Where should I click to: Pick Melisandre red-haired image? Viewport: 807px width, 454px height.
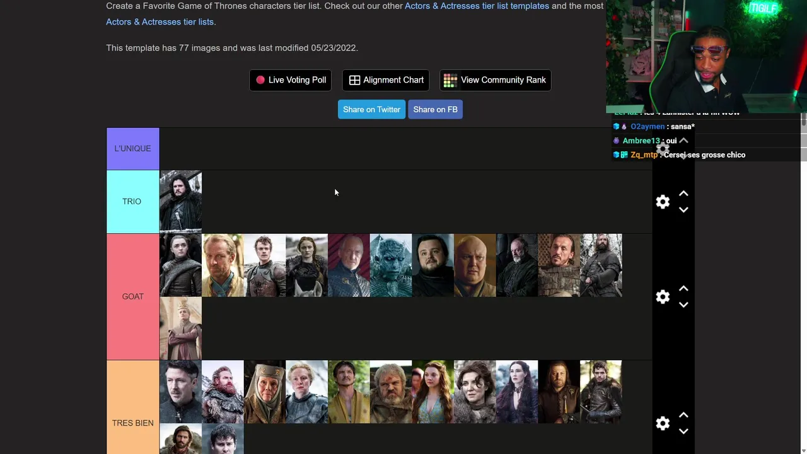[x=517, y=392]
